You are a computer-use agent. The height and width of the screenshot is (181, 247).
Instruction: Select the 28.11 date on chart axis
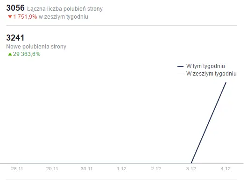point(17,169)
